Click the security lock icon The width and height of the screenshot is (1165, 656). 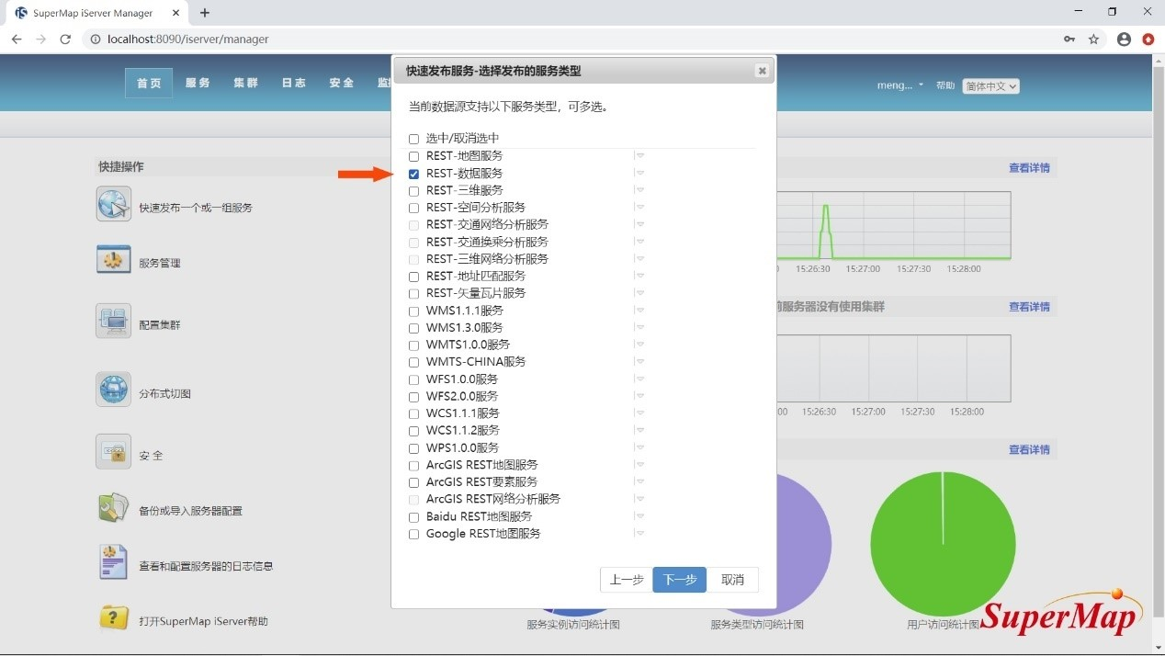tap(114, 452)
